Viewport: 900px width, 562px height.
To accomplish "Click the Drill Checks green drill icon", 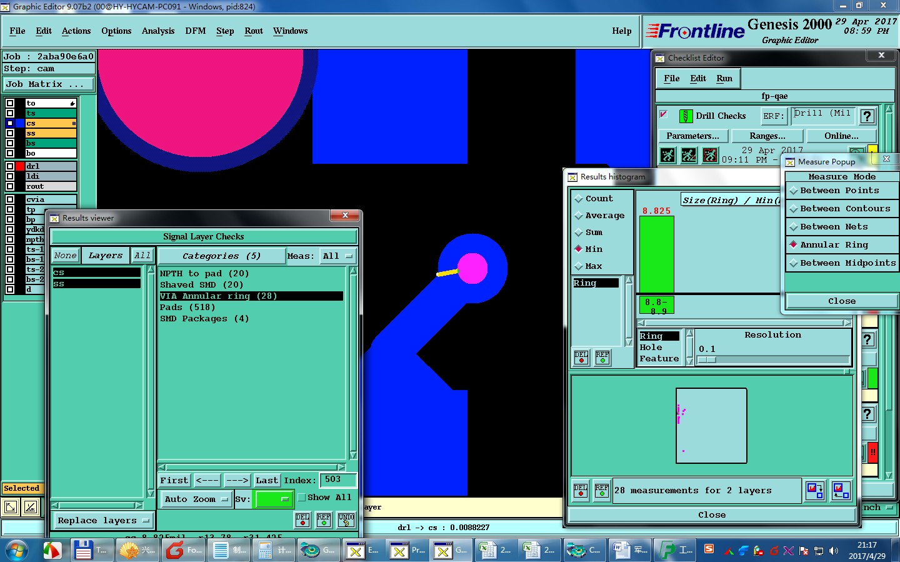I will pos(686,116).
